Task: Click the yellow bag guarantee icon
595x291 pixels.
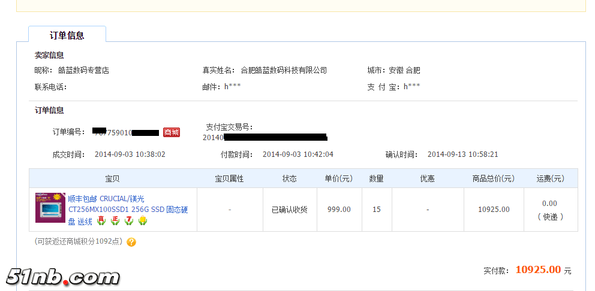Action: click(x=143, y=220)
